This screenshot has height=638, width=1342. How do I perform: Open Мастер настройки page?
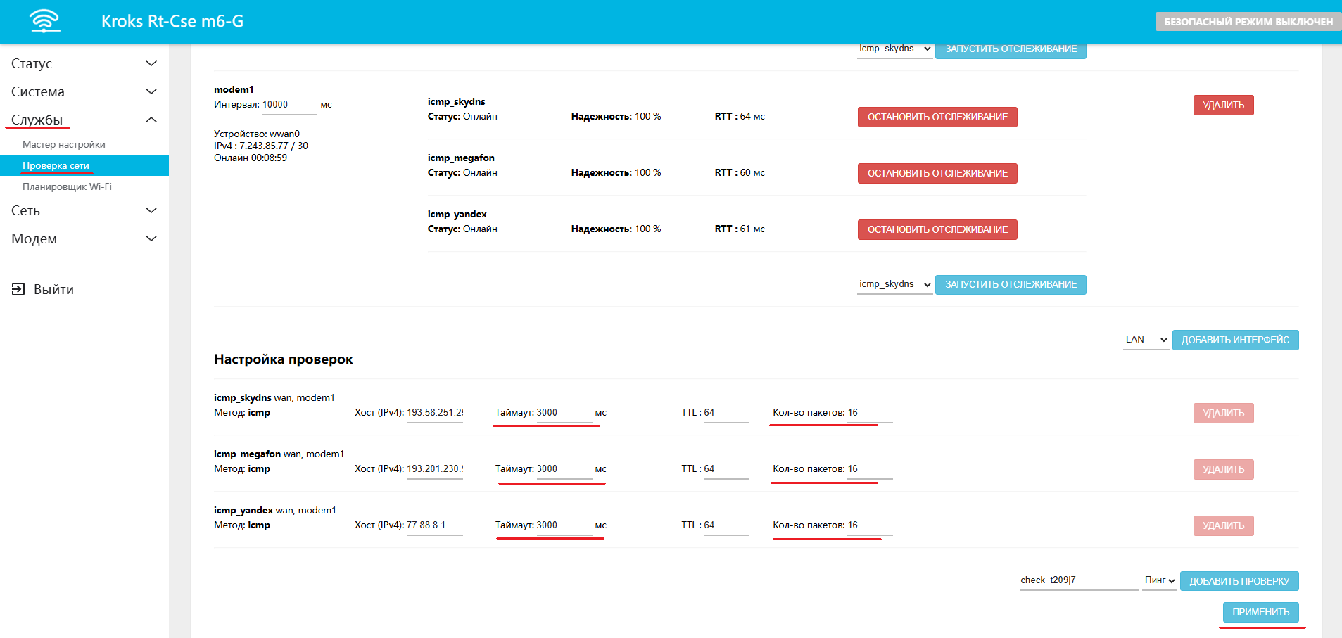point(64,144)
